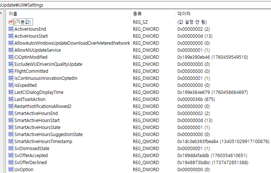Click data value 0x199e364e679 (1760456664697)
271x173 pixels.
pos(213,92)
